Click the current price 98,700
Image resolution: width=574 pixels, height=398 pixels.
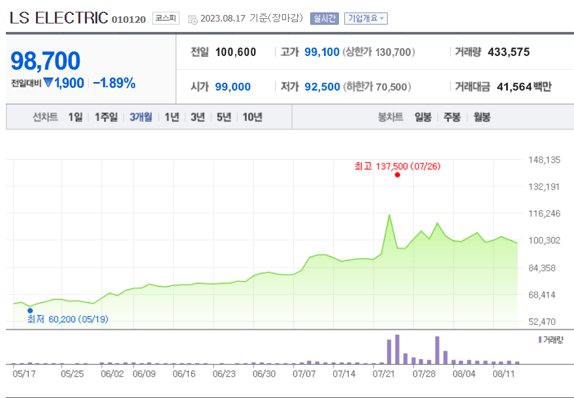point(46,61)
